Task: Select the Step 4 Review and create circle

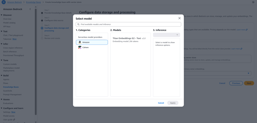Action: tap(42, 38)
